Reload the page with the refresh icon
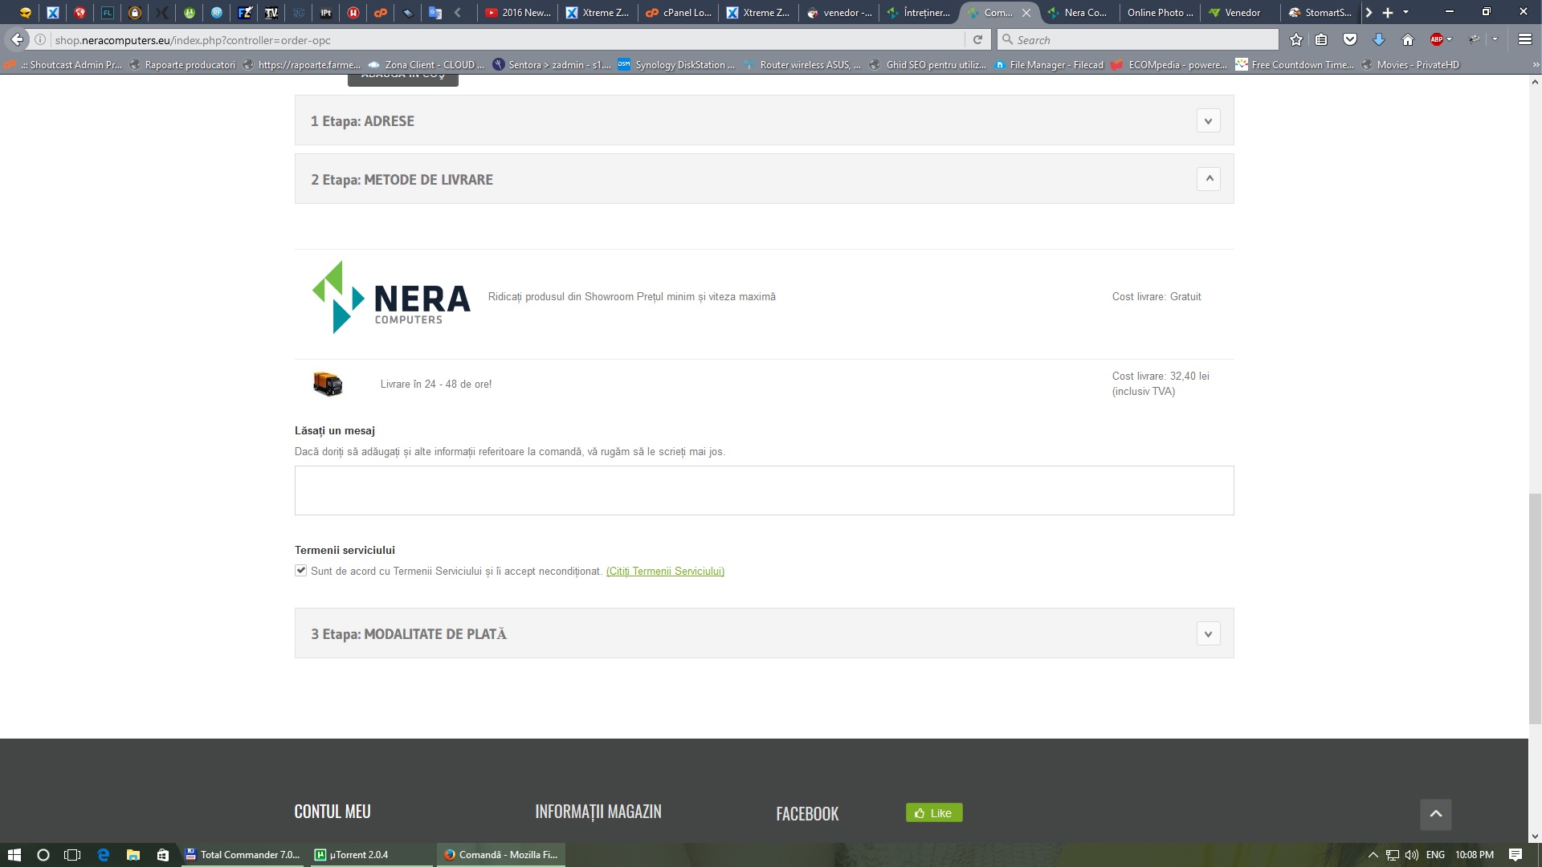 pyautogui.click(x=977, y=39)
